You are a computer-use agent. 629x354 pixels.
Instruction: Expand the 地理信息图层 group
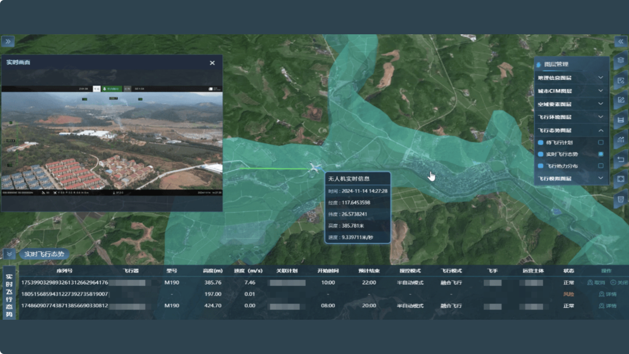601,78
